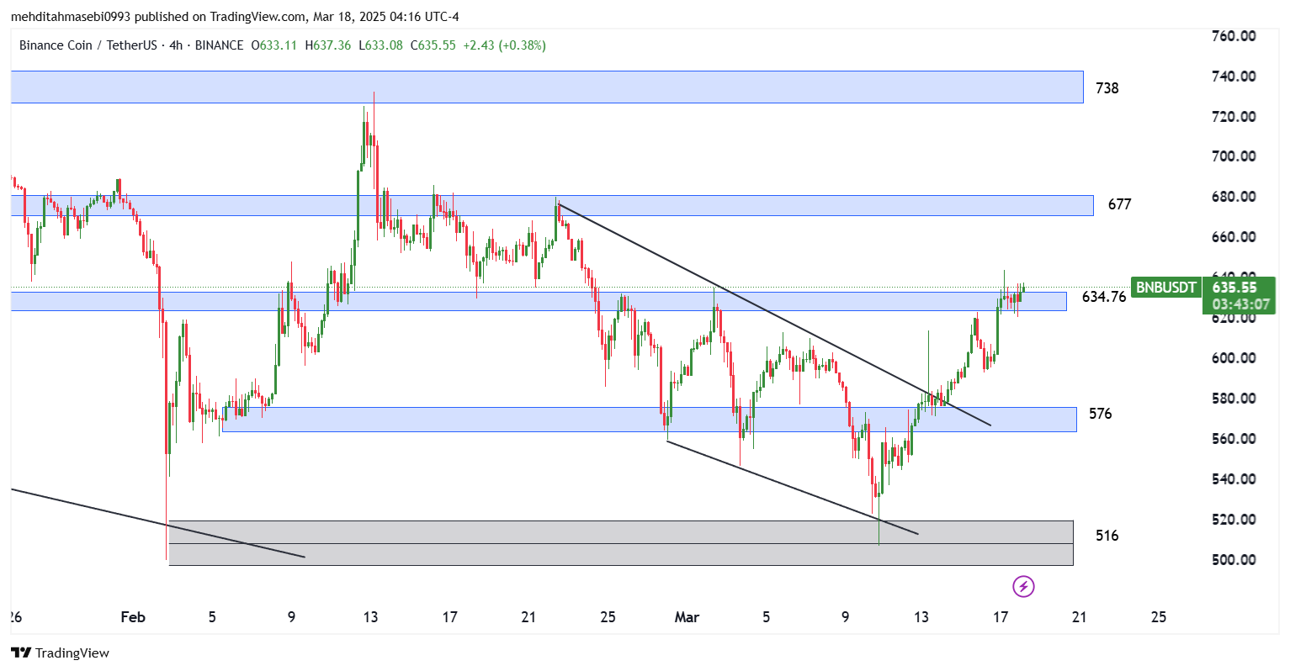The width and height of the screenshot is (1290, 671).
Task: Click the 634.76 zone label
Action: tap(1103, 297)
